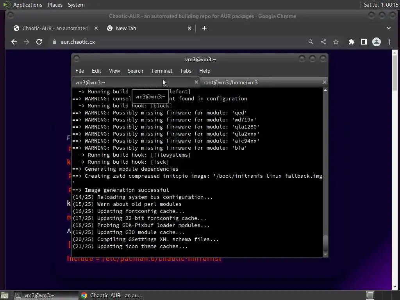Click terminal scrollbar down arrow
Screen dimensions: 400x300
point(325,254)
